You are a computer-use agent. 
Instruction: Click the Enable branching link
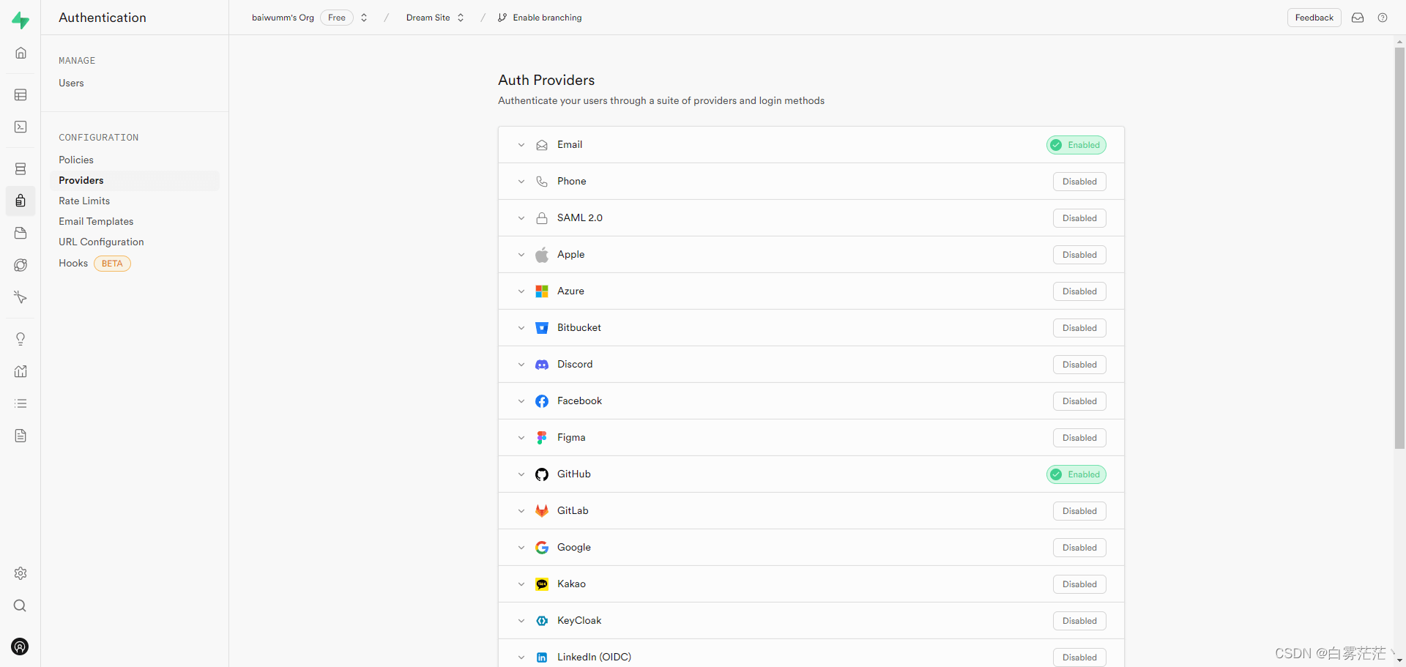(x=546, y=18)
